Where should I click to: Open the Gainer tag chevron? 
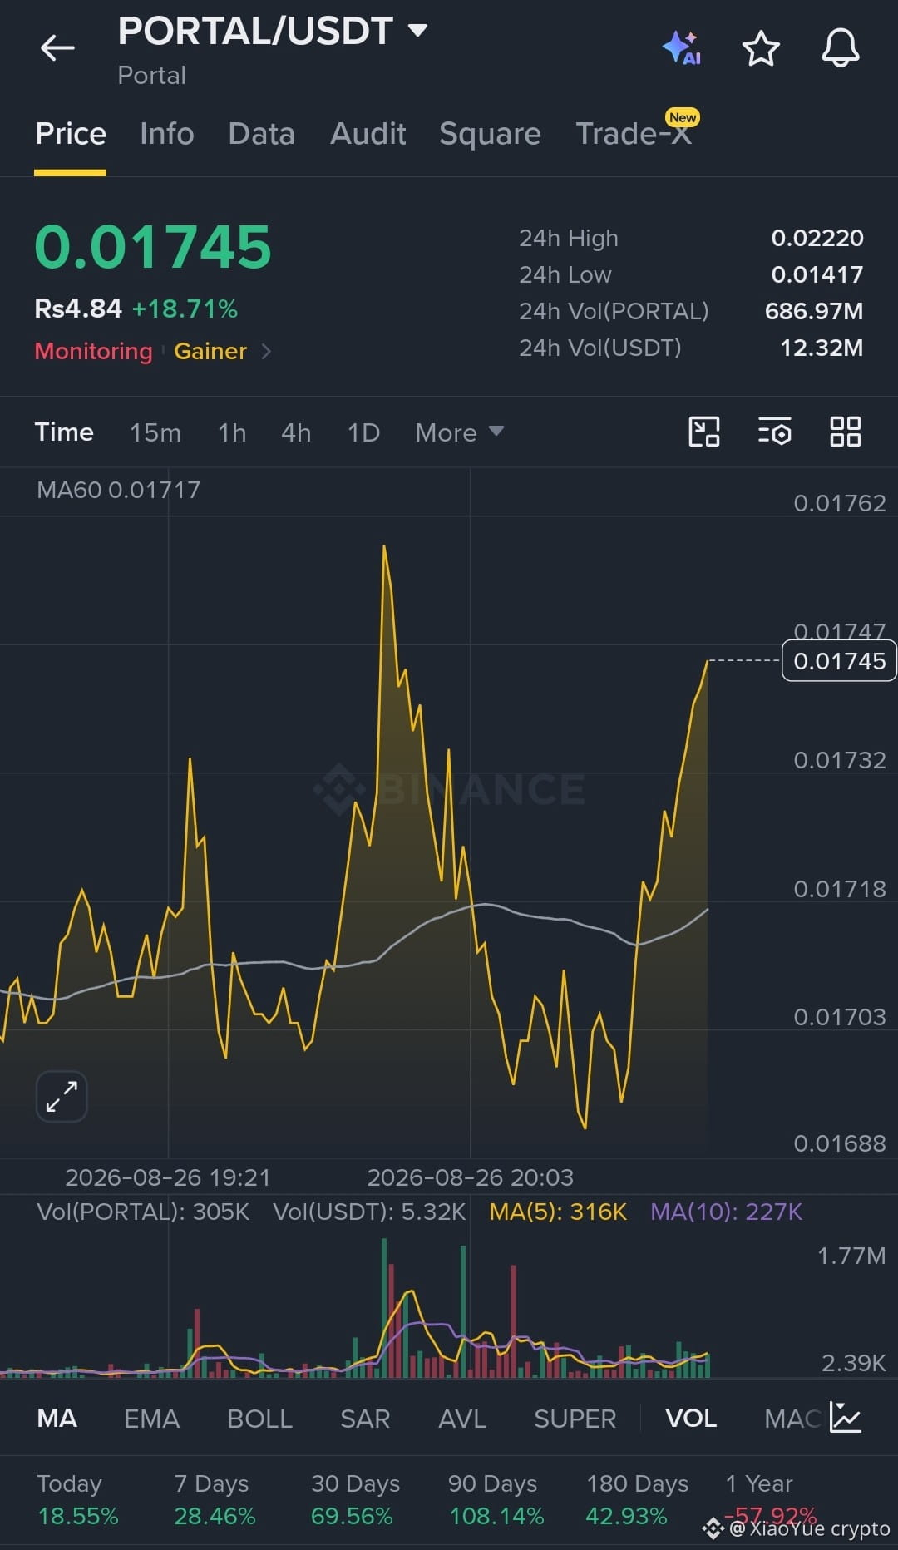[266, 351]
